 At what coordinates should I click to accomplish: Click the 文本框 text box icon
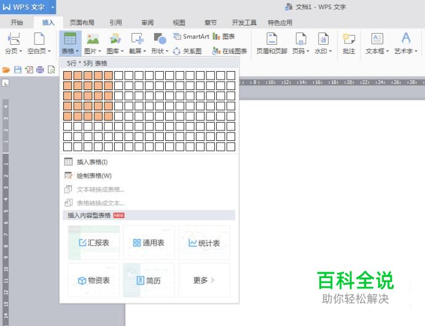tap(377, 39)
